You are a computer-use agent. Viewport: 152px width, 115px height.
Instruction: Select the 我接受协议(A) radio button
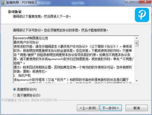point(15,89)
